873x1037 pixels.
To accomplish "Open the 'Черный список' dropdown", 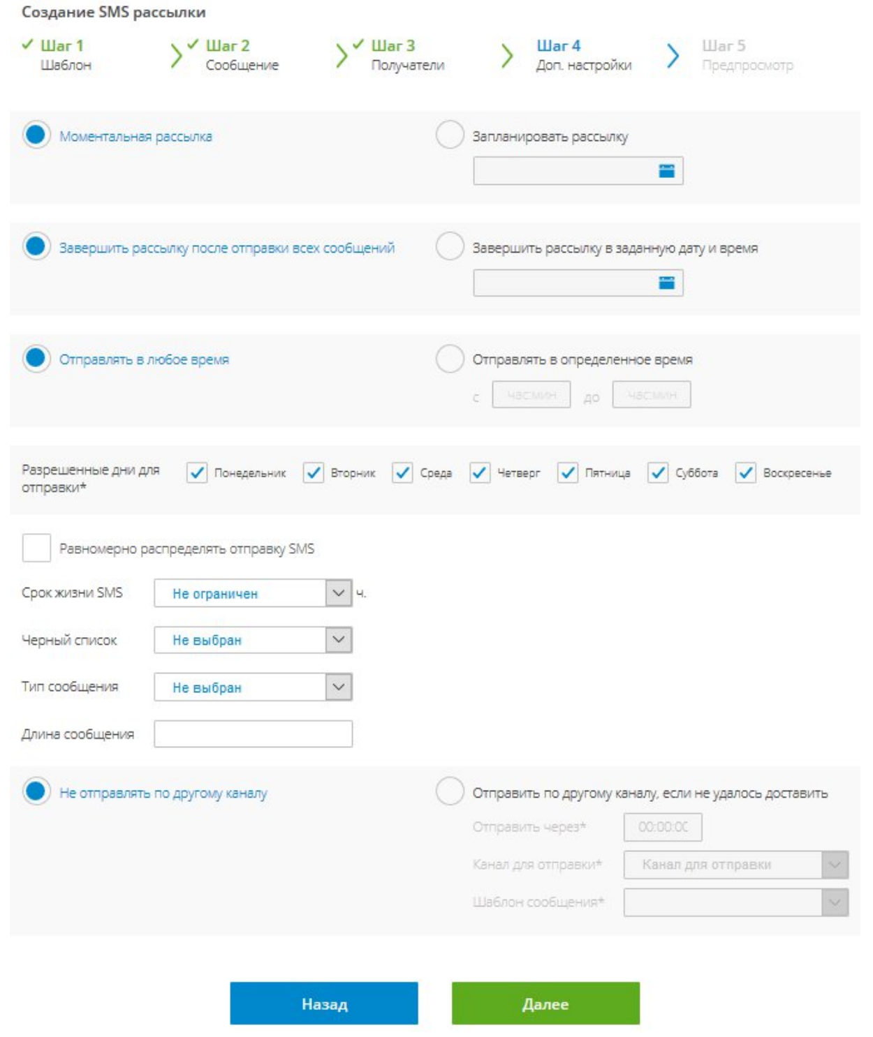I will [x=339, y=640].
